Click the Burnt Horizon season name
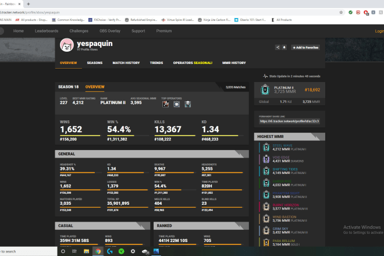This screenshot has width=384, height=256. point(286,205)
